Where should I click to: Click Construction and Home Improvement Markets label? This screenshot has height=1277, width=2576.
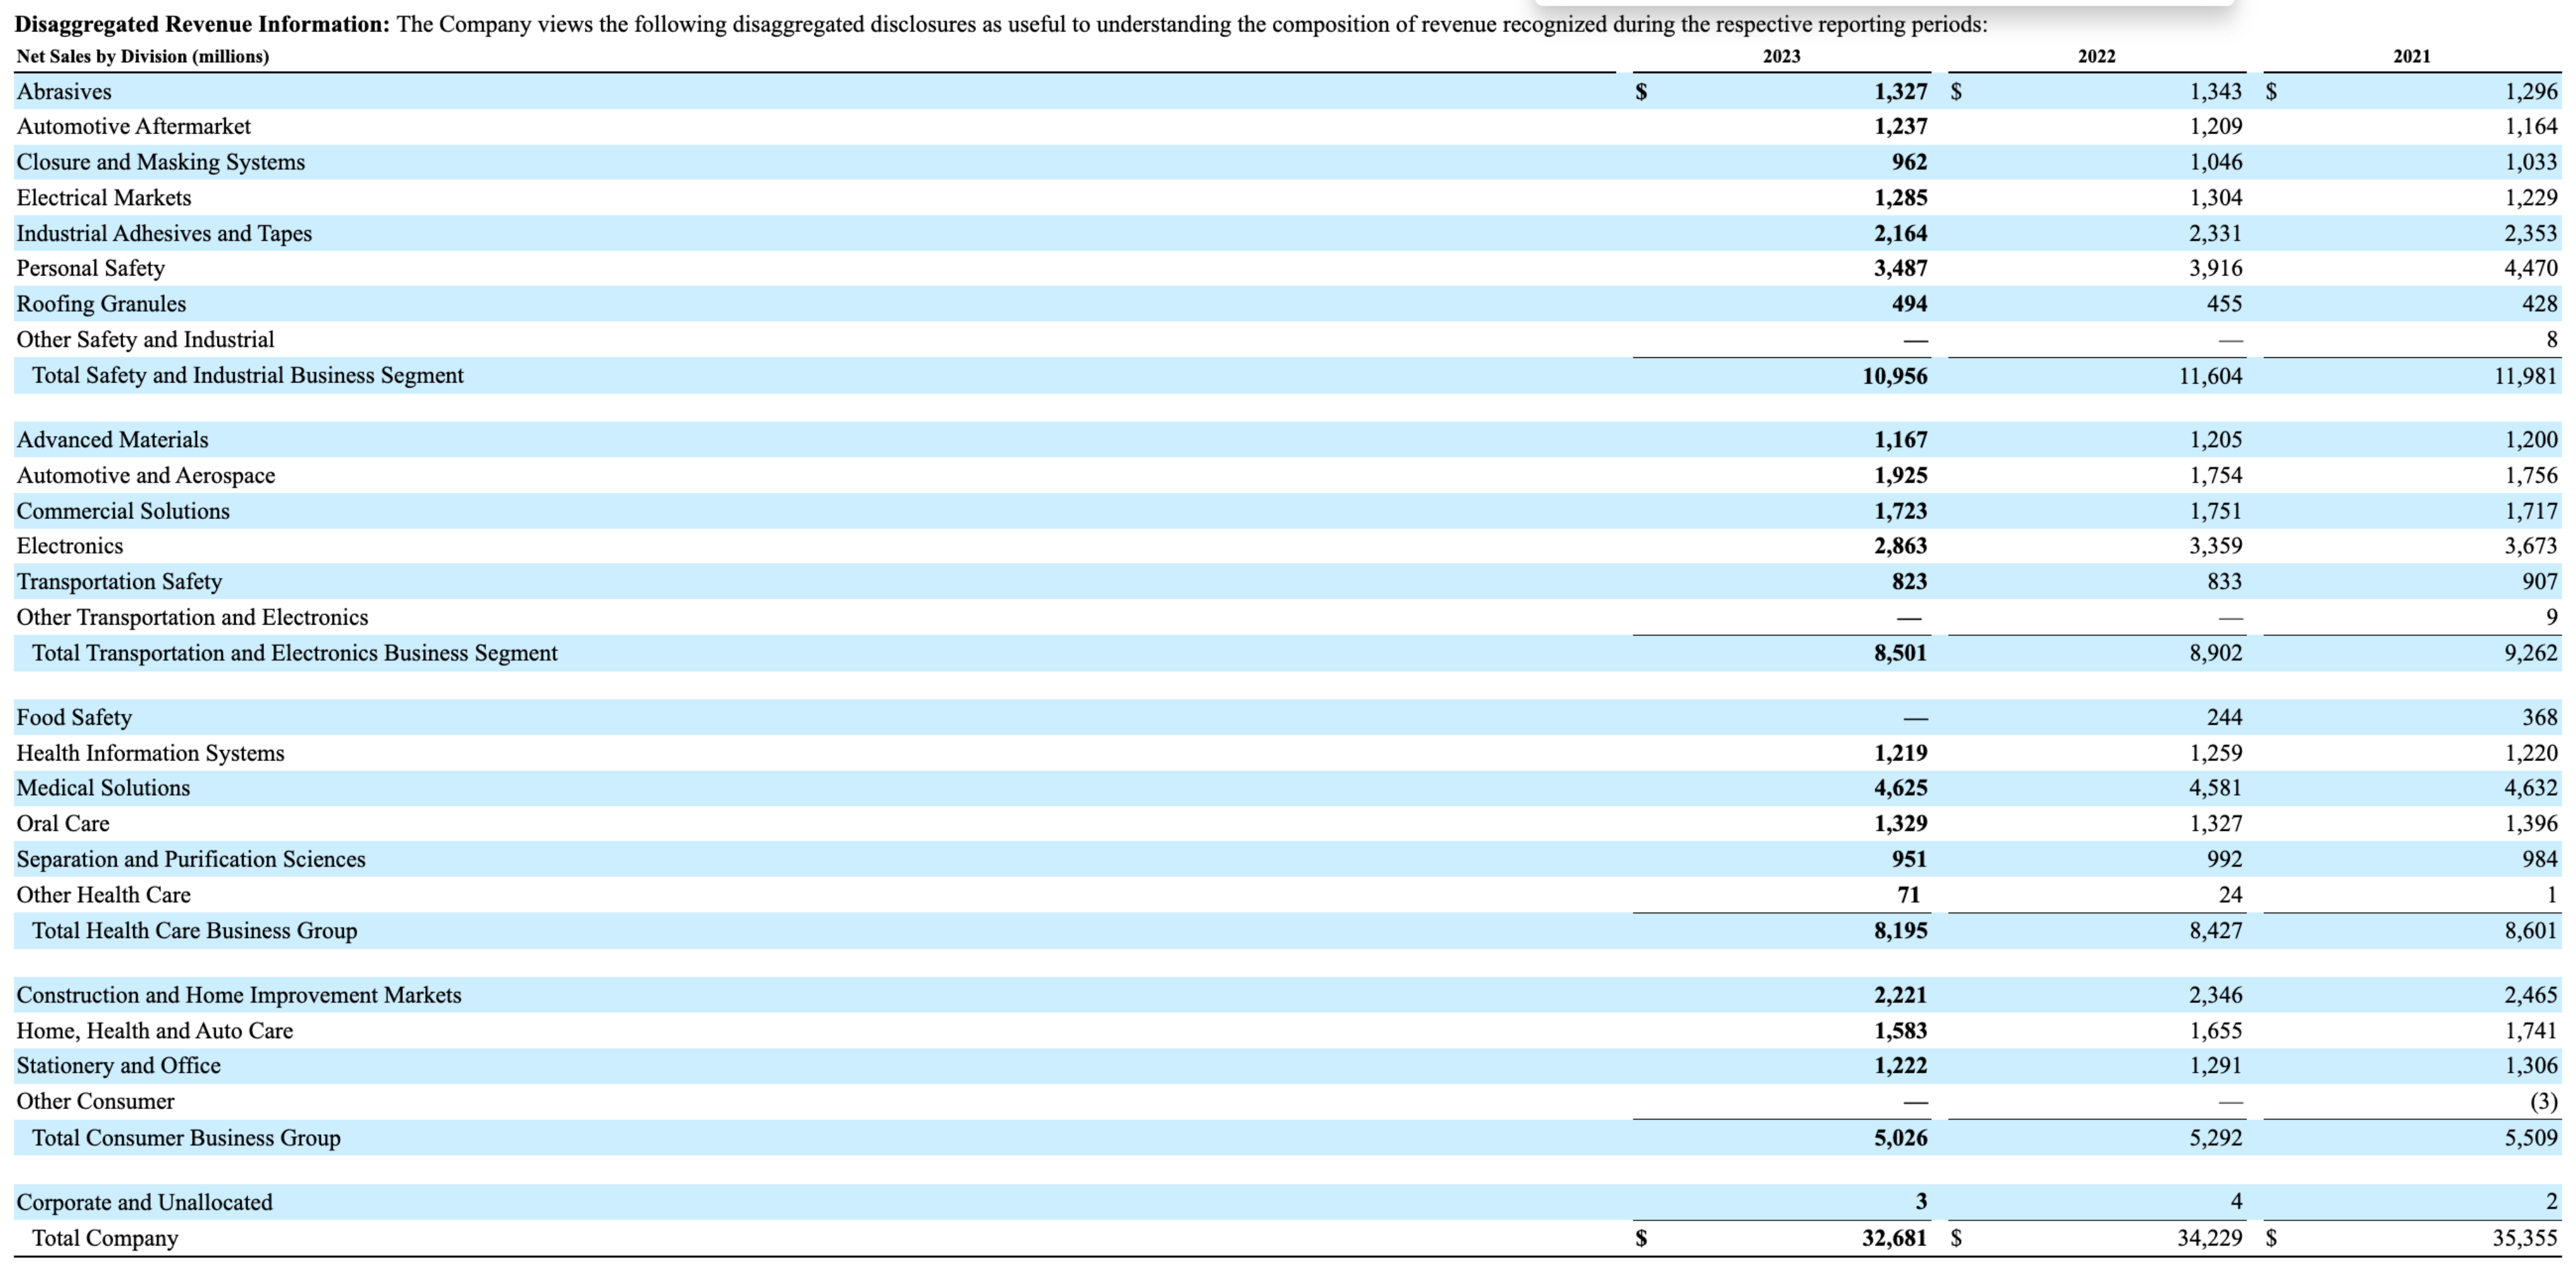(239, 995)
